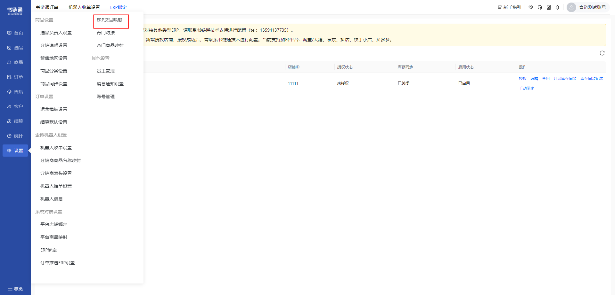The width and height of the screenshot is (615, 295).
Task: Open 客户 in the left sidebar
Action: pyautogui.click(x=15, y=106)
